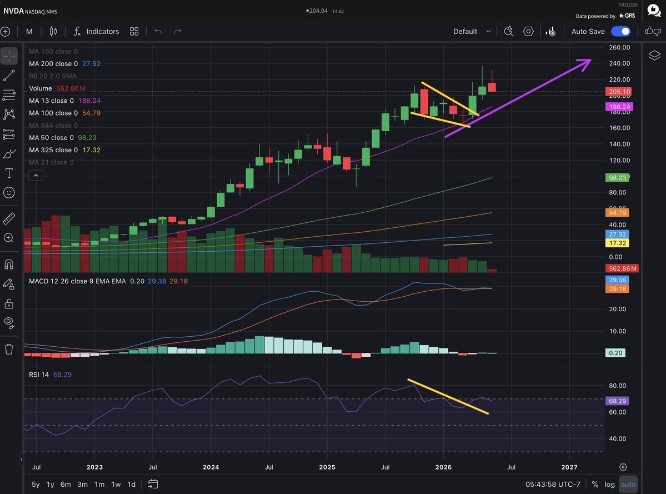Toggle percent scale mode
Image resolution: width=666 pixels, height=494 pixels.
(595, 484)
